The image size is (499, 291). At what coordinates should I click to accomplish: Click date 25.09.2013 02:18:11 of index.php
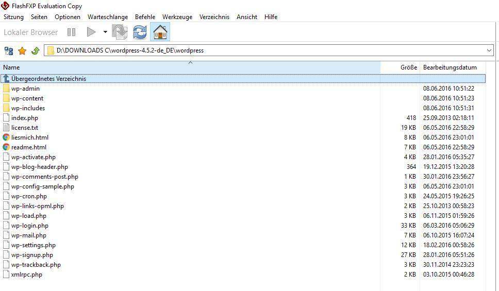click(448, 117)
